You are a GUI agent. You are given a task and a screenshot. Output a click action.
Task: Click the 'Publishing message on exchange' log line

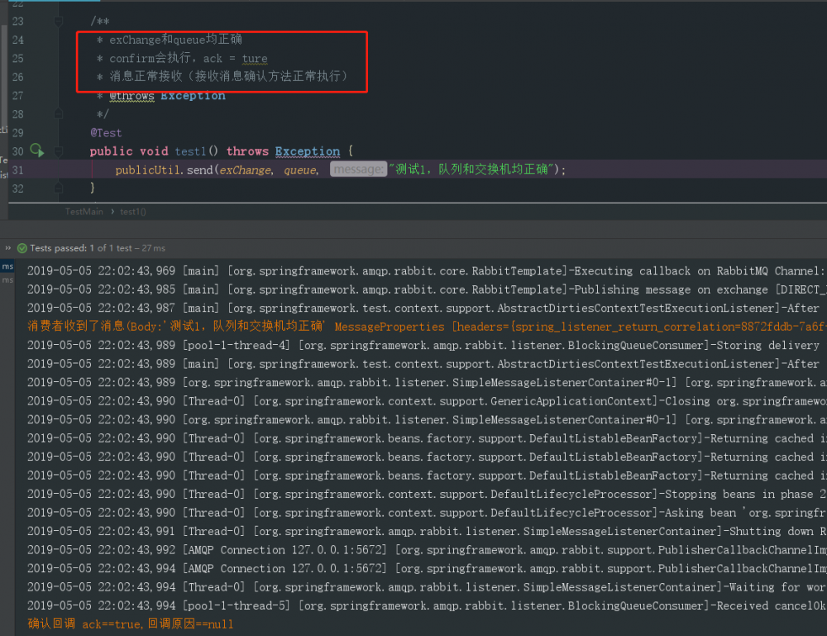(427, 289)
